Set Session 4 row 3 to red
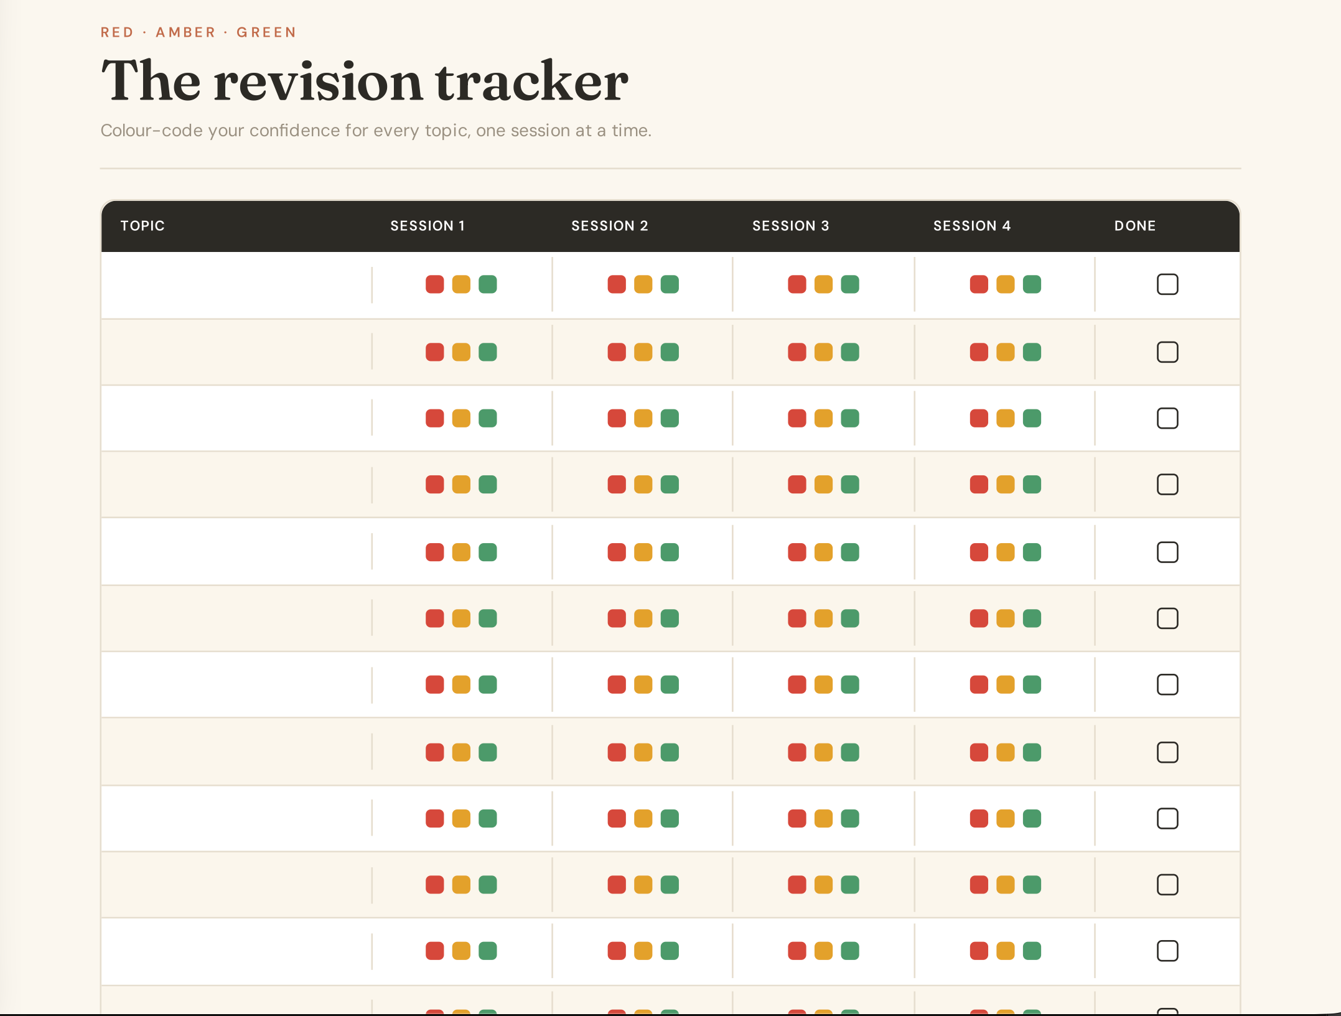 [979, 418]
